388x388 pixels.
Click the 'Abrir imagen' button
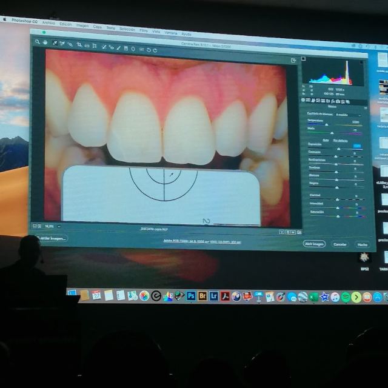tap(314, 244)
